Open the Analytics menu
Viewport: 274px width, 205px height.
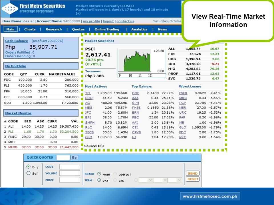pyautogui.click(x=139, y=29)
